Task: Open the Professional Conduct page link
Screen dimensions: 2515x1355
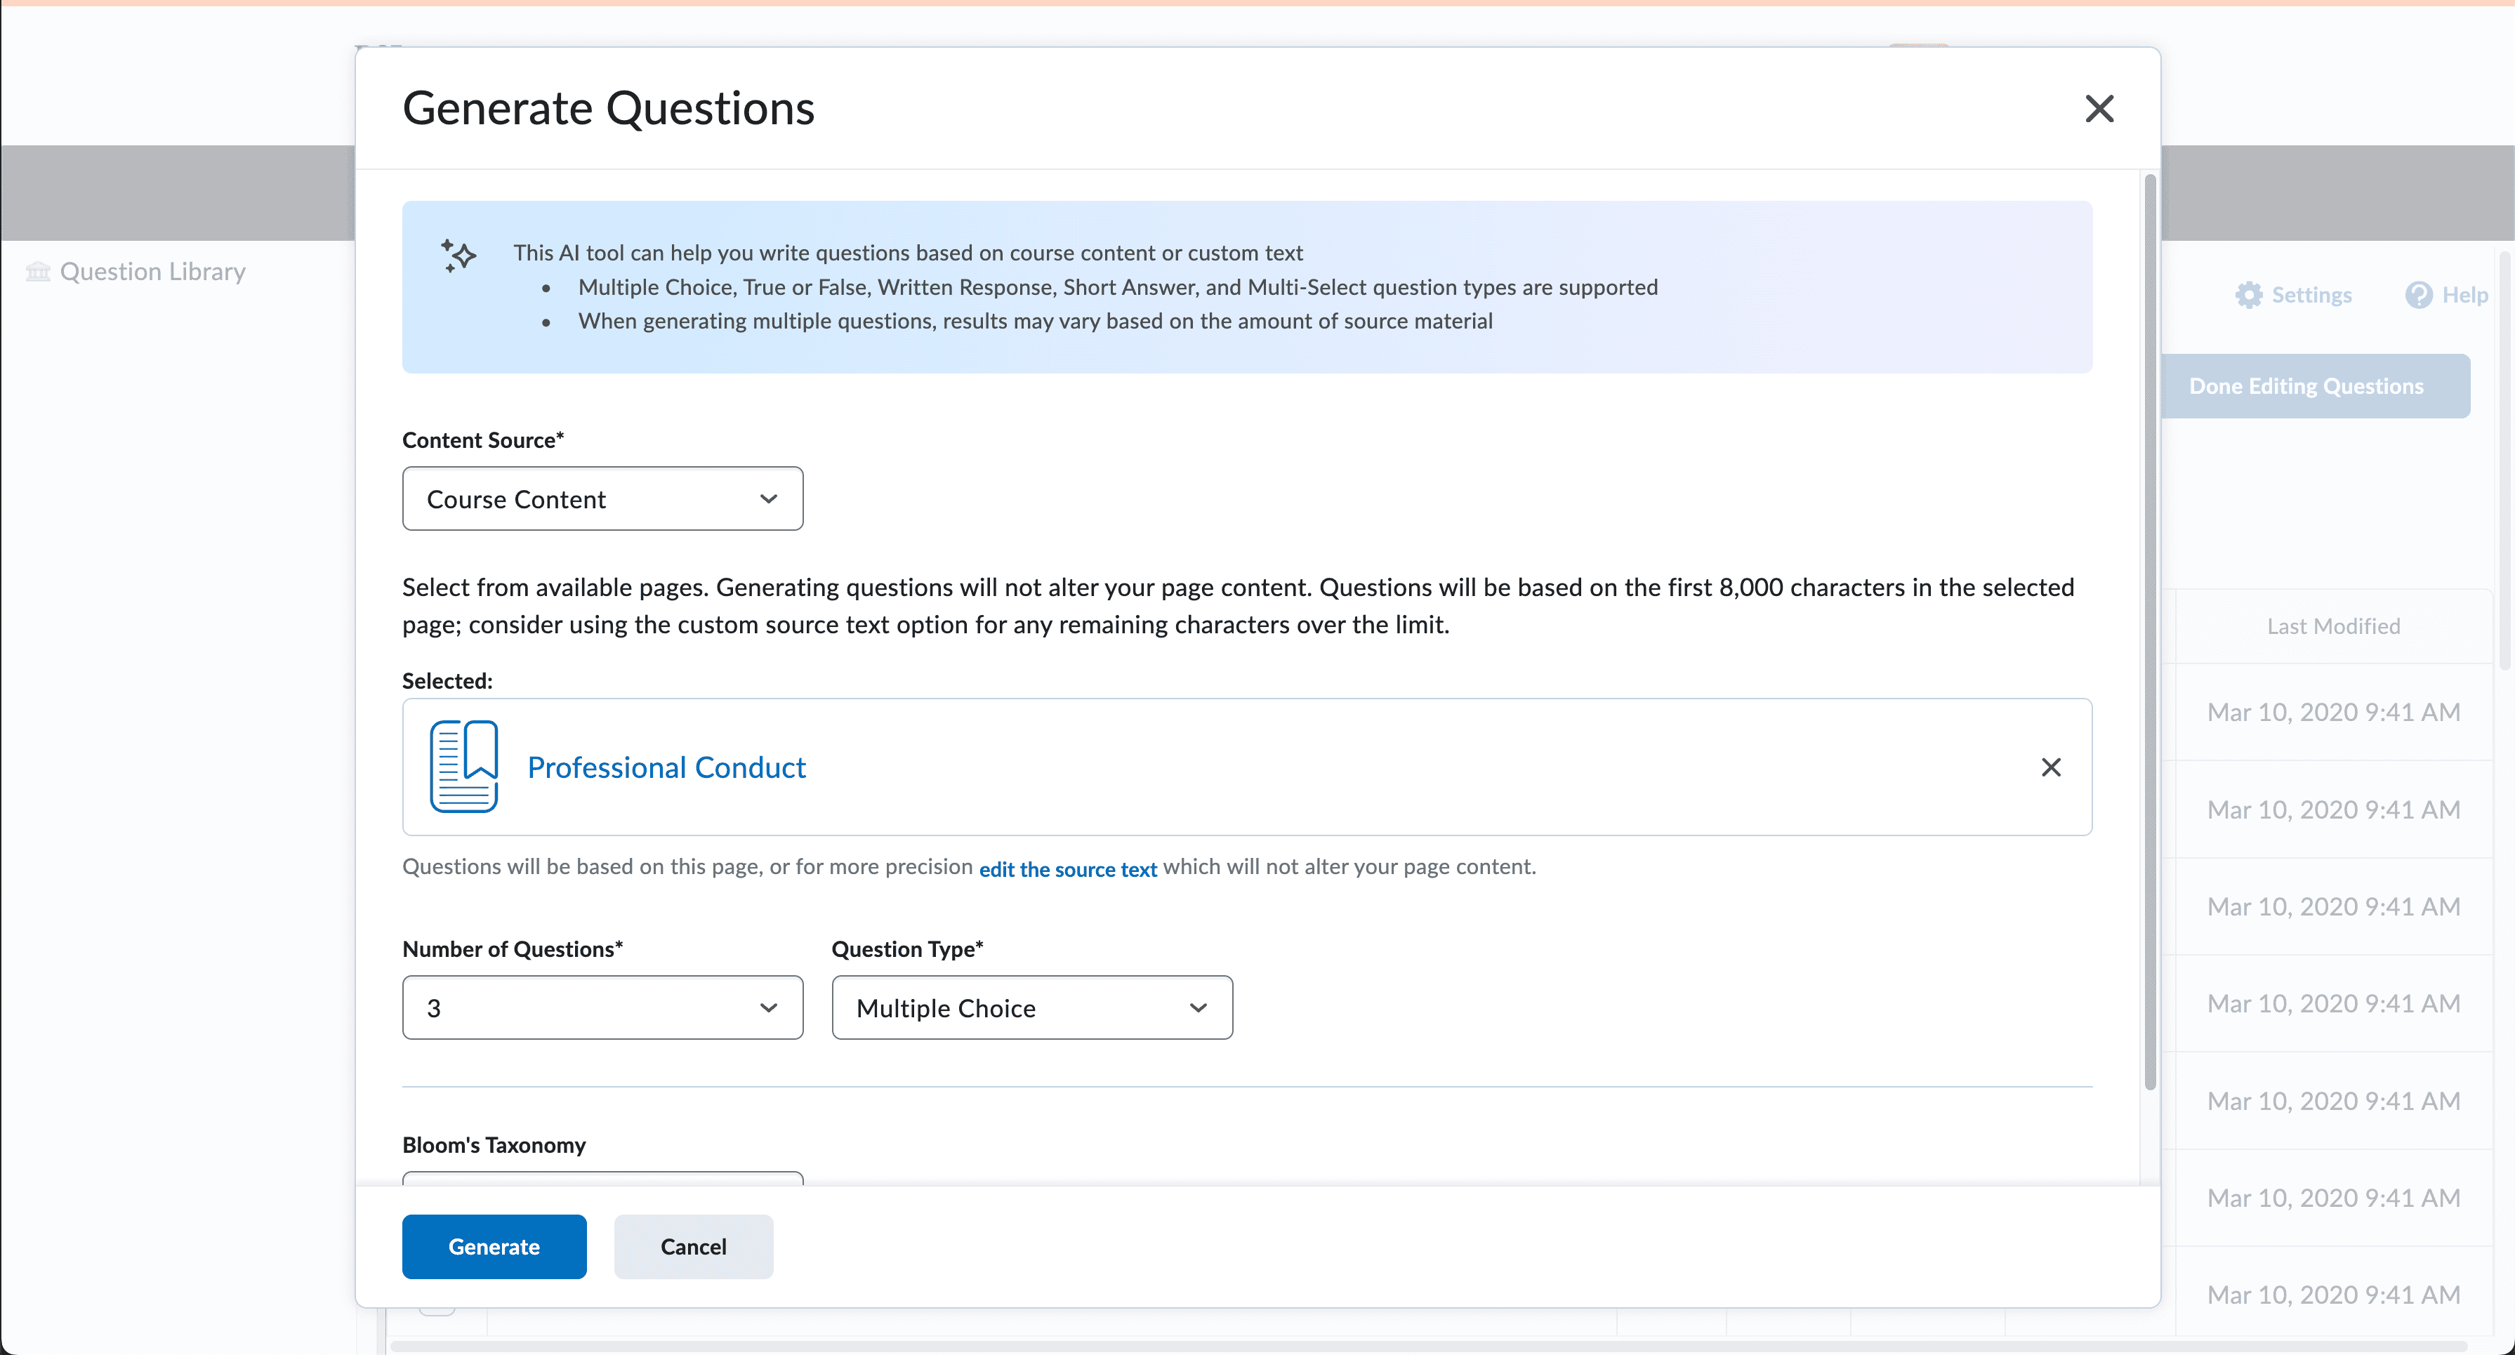Action: coord(667,767)
